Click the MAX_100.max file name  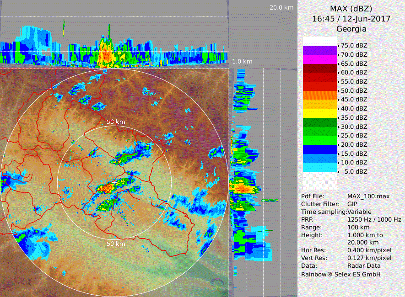pyautogui.click(x=368, y=196)
